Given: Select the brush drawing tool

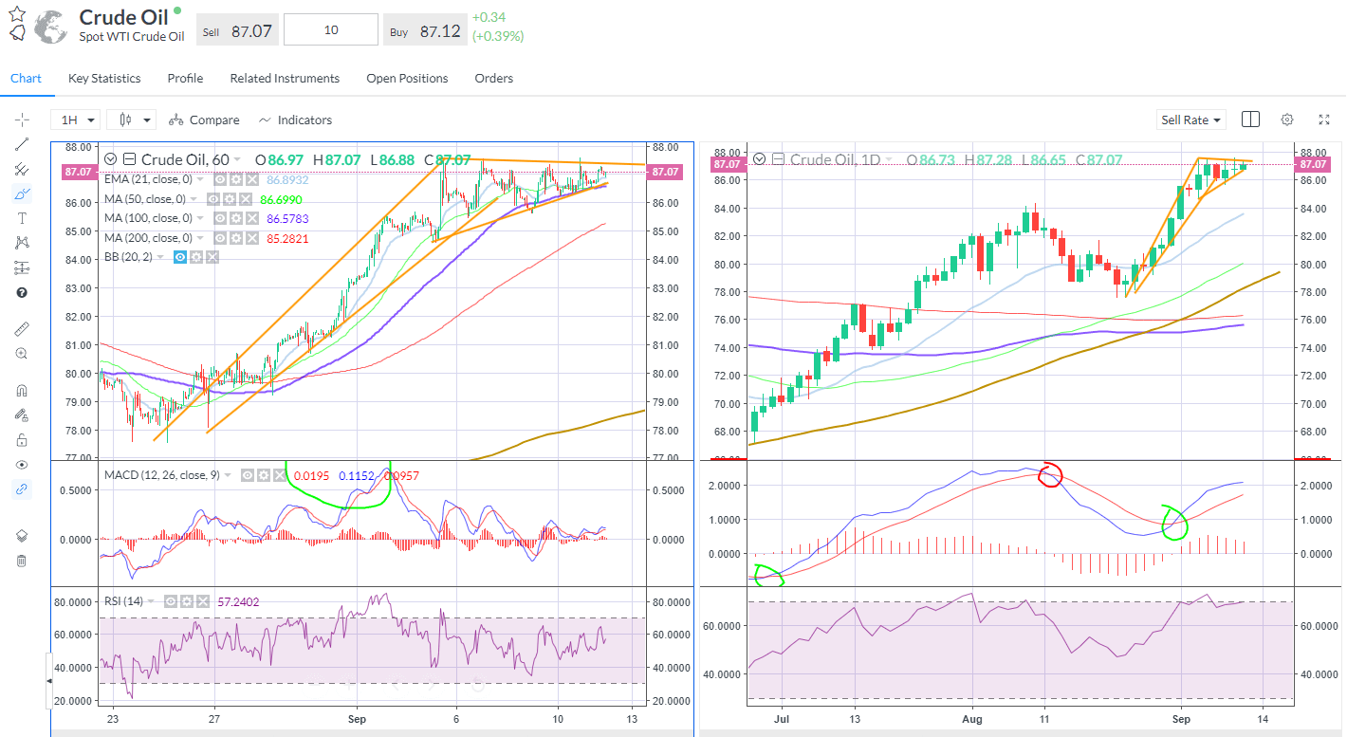Looking at the screenshot, I should 22,193.
